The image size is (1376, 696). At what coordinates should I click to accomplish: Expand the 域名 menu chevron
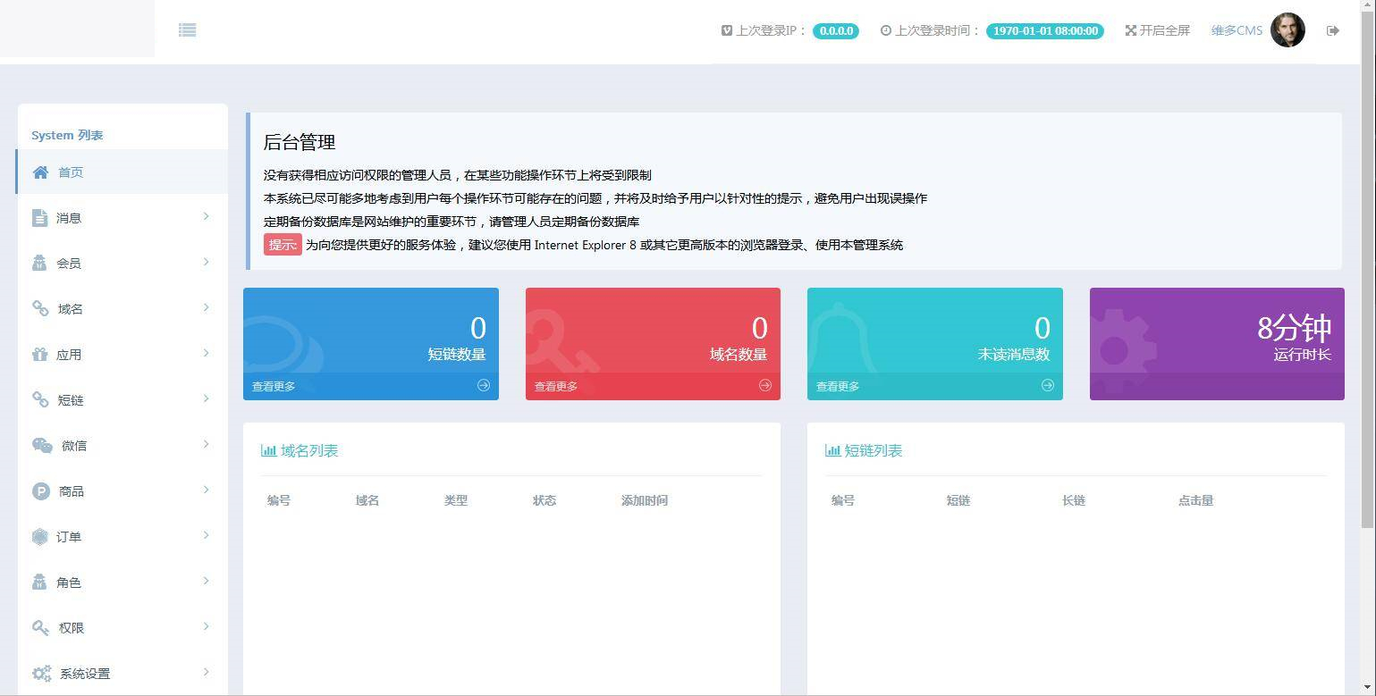tap(207, 308)
